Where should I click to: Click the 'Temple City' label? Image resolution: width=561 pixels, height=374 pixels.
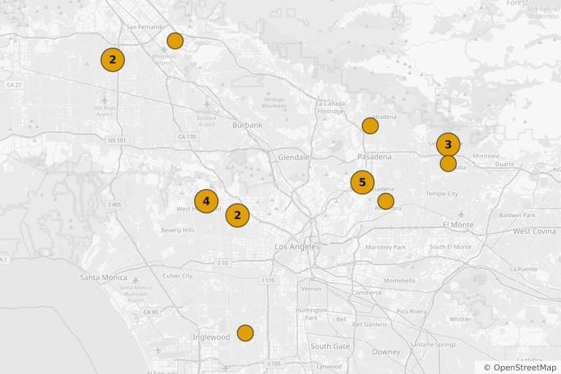pos(442,194)
